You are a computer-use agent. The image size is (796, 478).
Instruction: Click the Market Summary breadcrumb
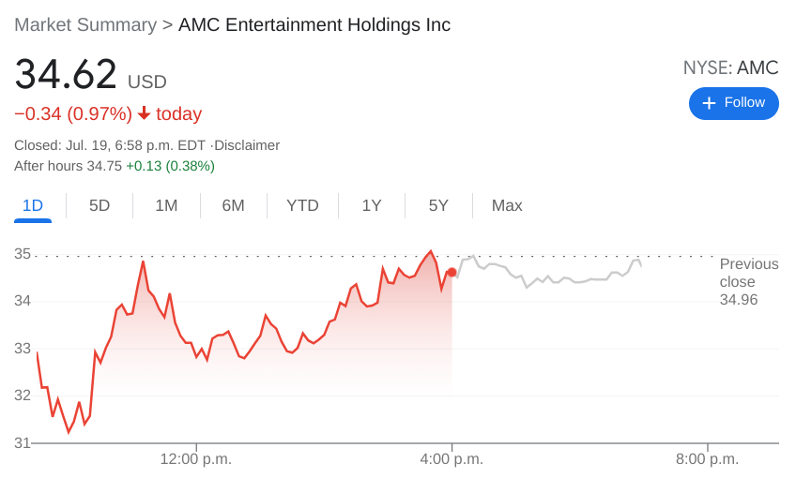tap(85, 25)
